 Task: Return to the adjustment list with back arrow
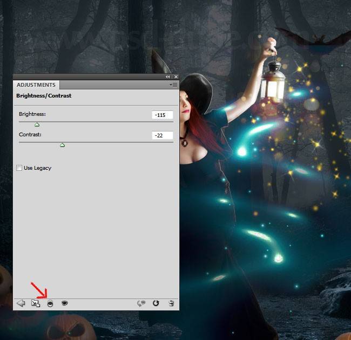21,303
